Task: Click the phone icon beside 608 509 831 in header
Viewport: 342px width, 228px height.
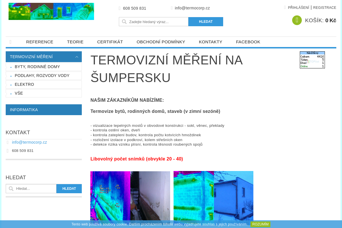Action: click(119, 8)
